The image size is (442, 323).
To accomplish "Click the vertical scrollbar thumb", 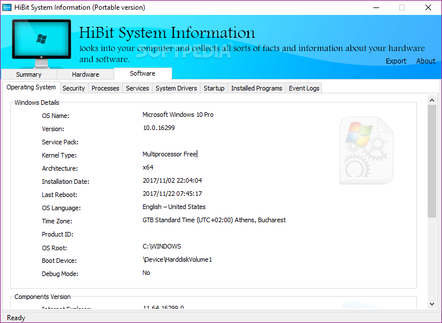I will (432, 161).
